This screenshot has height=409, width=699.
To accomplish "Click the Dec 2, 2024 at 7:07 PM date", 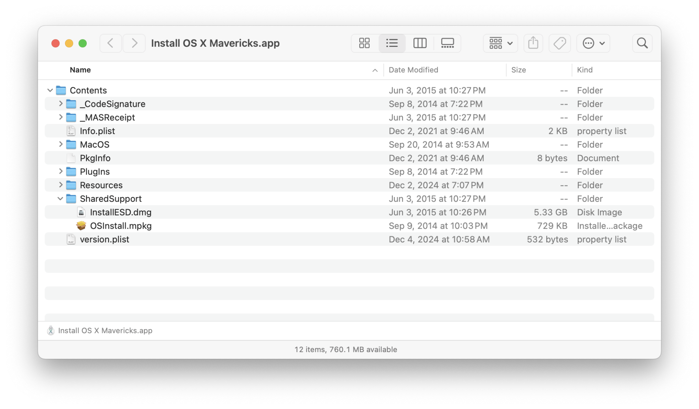I will 436,185.
